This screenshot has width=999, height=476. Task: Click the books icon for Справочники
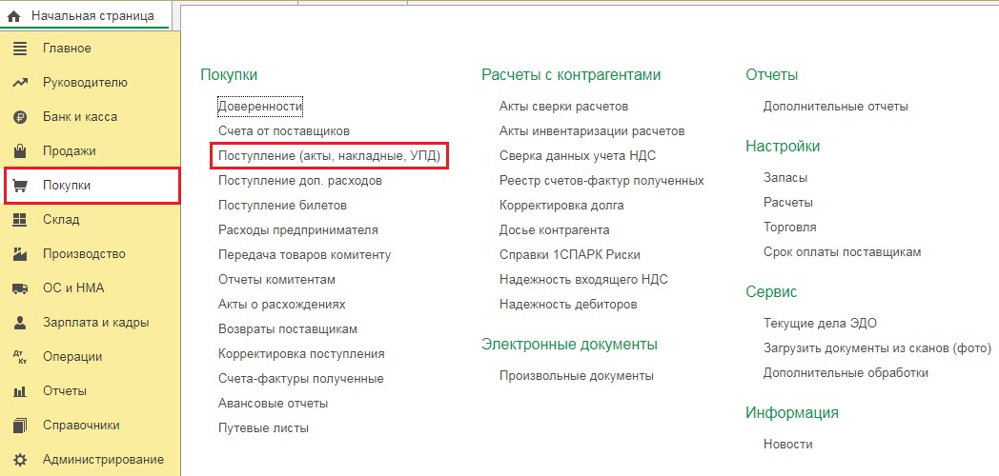20,426
